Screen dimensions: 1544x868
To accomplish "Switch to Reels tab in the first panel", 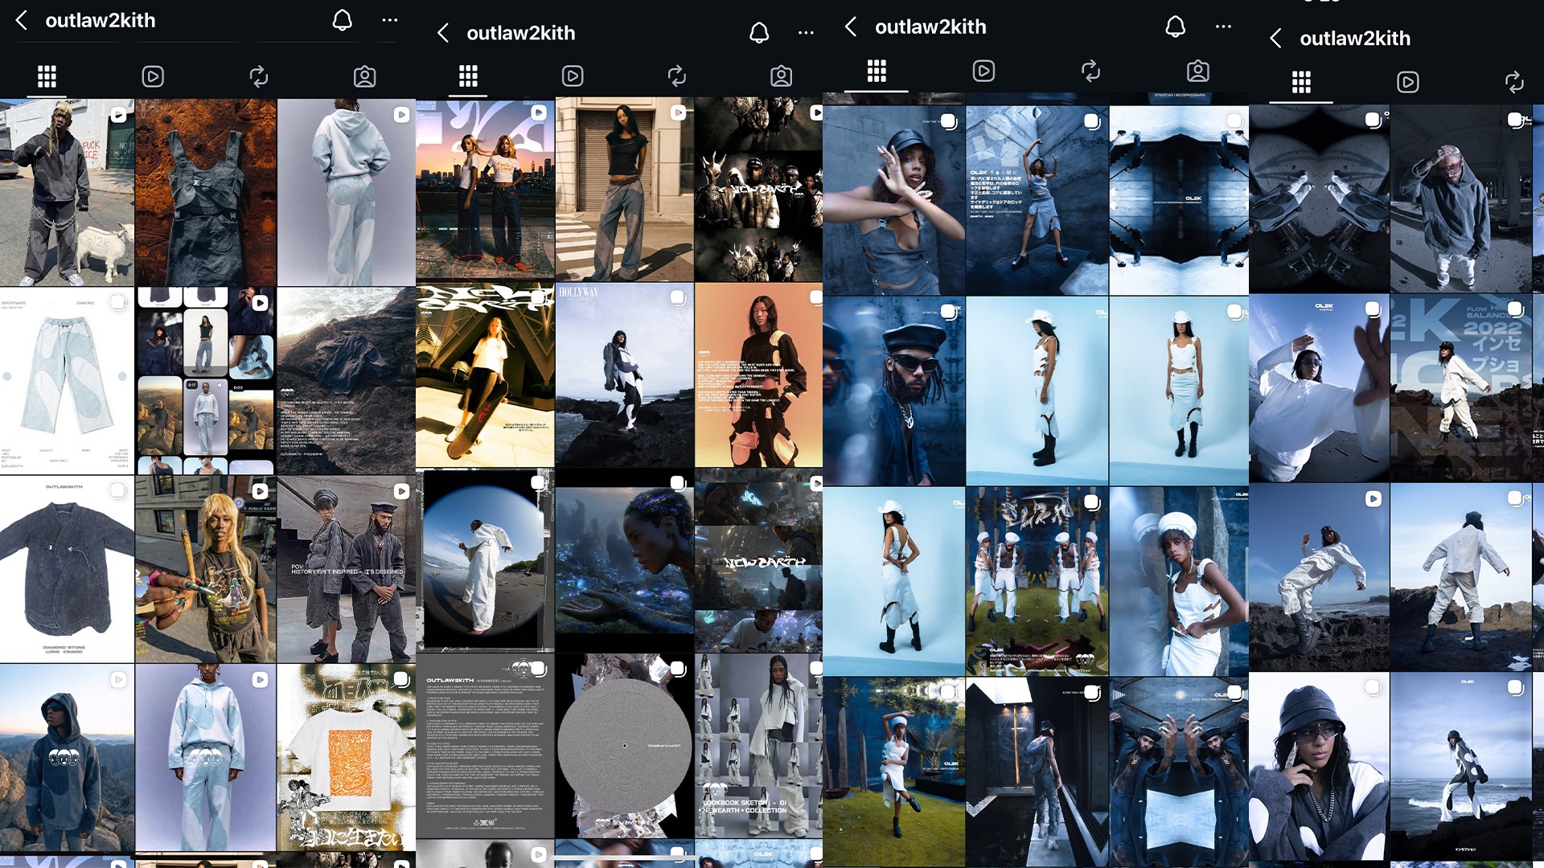I will [x=153, y=76].
